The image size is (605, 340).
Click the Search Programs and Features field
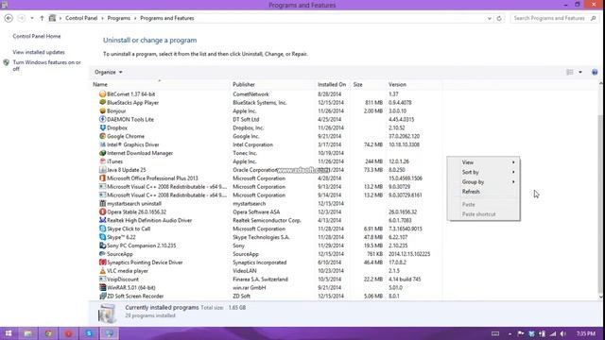coord(555,18)
